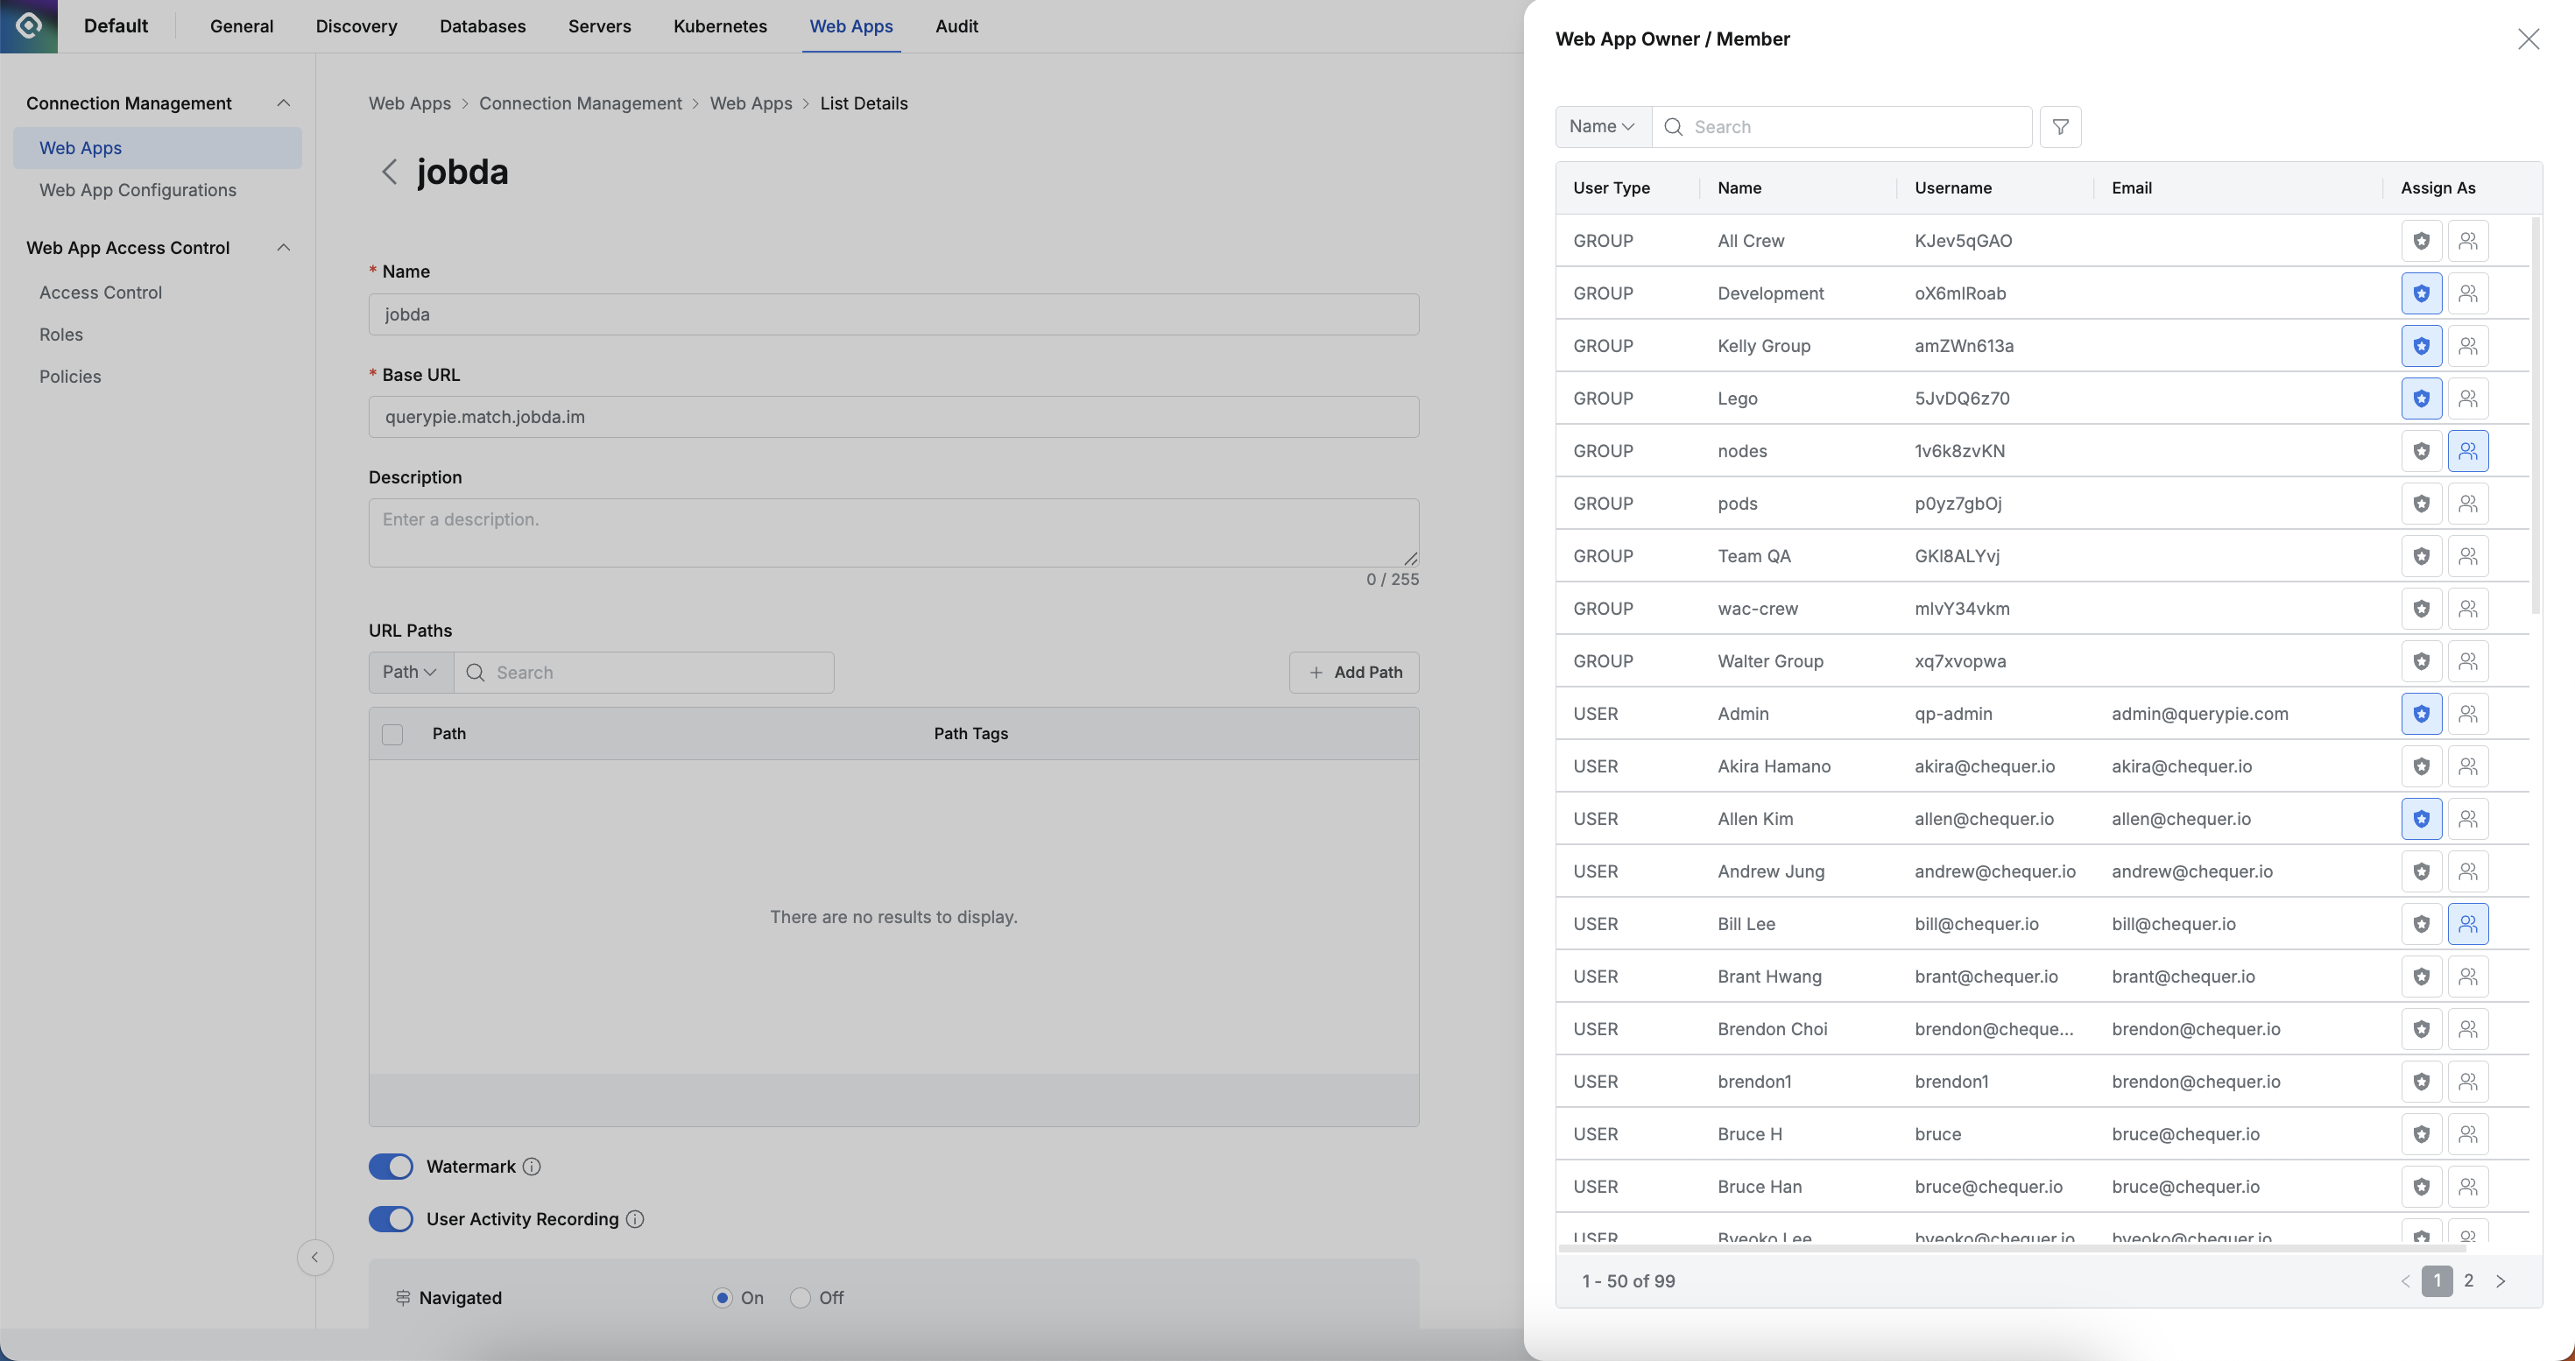
Task: Assign Bill Lee as member icon
Action: pos(2467,924)
